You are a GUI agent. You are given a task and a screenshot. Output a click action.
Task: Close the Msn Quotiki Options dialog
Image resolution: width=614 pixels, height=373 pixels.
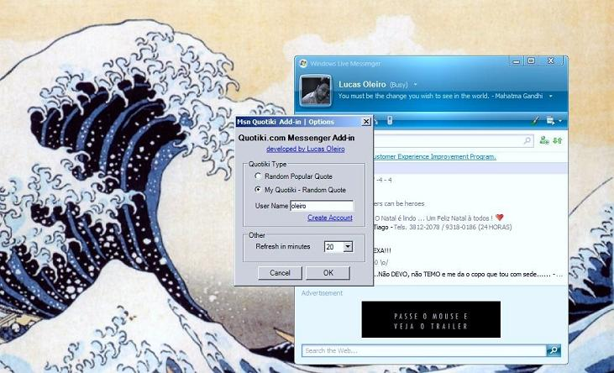365,122
